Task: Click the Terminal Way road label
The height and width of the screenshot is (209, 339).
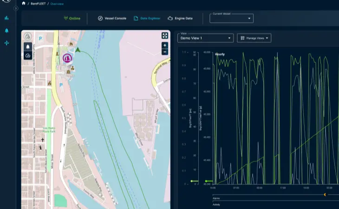Action: pyautogui.click(x=161, y=68)
